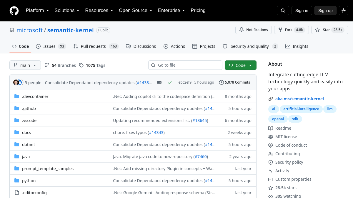Click the bell Notifications button
This screenshot has width=353, height=198.
(x=253, y=30)
